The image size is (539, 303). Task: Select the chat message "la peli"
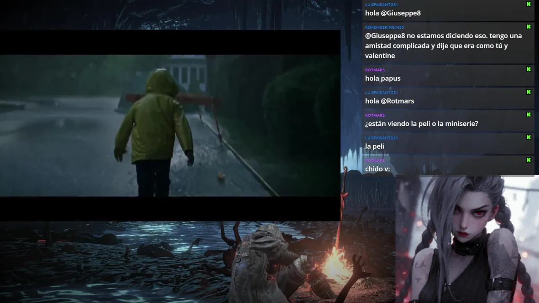tap(375, 146)
